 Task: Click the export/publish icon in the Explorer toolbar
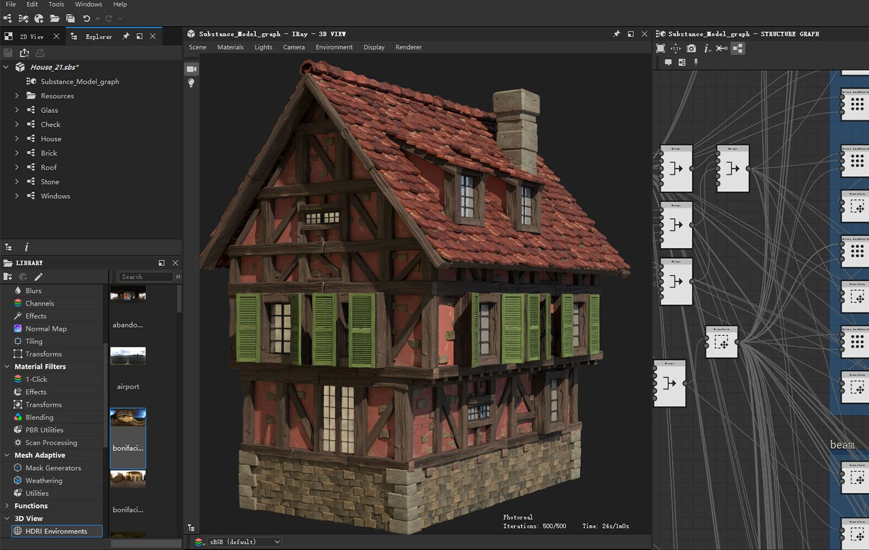click(24, 53)
